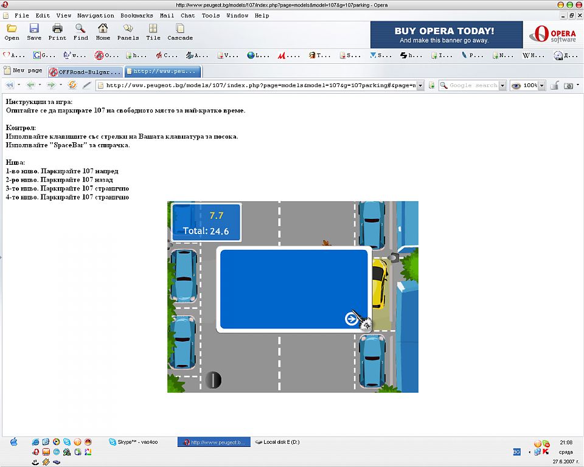Click the Buy Opera Today banner
This screenshot has width=584, height=467.
[446, 35]
